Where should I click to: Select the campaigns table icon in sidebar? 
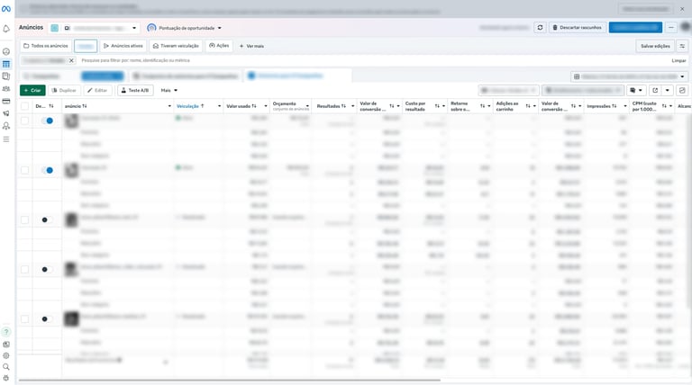click(x=6, y=64)
